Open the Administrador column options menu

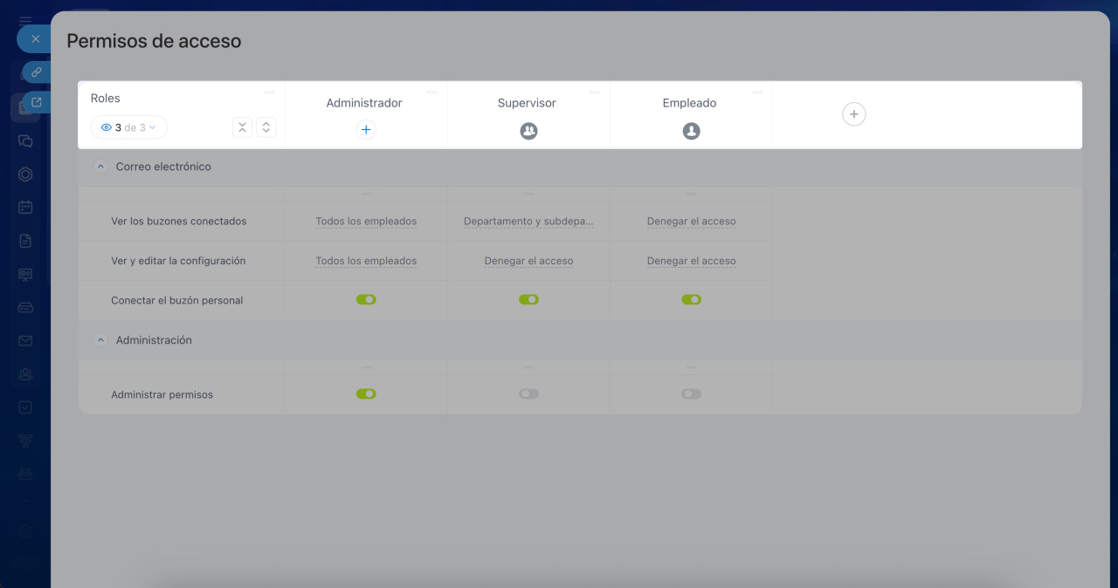(432, 92)
